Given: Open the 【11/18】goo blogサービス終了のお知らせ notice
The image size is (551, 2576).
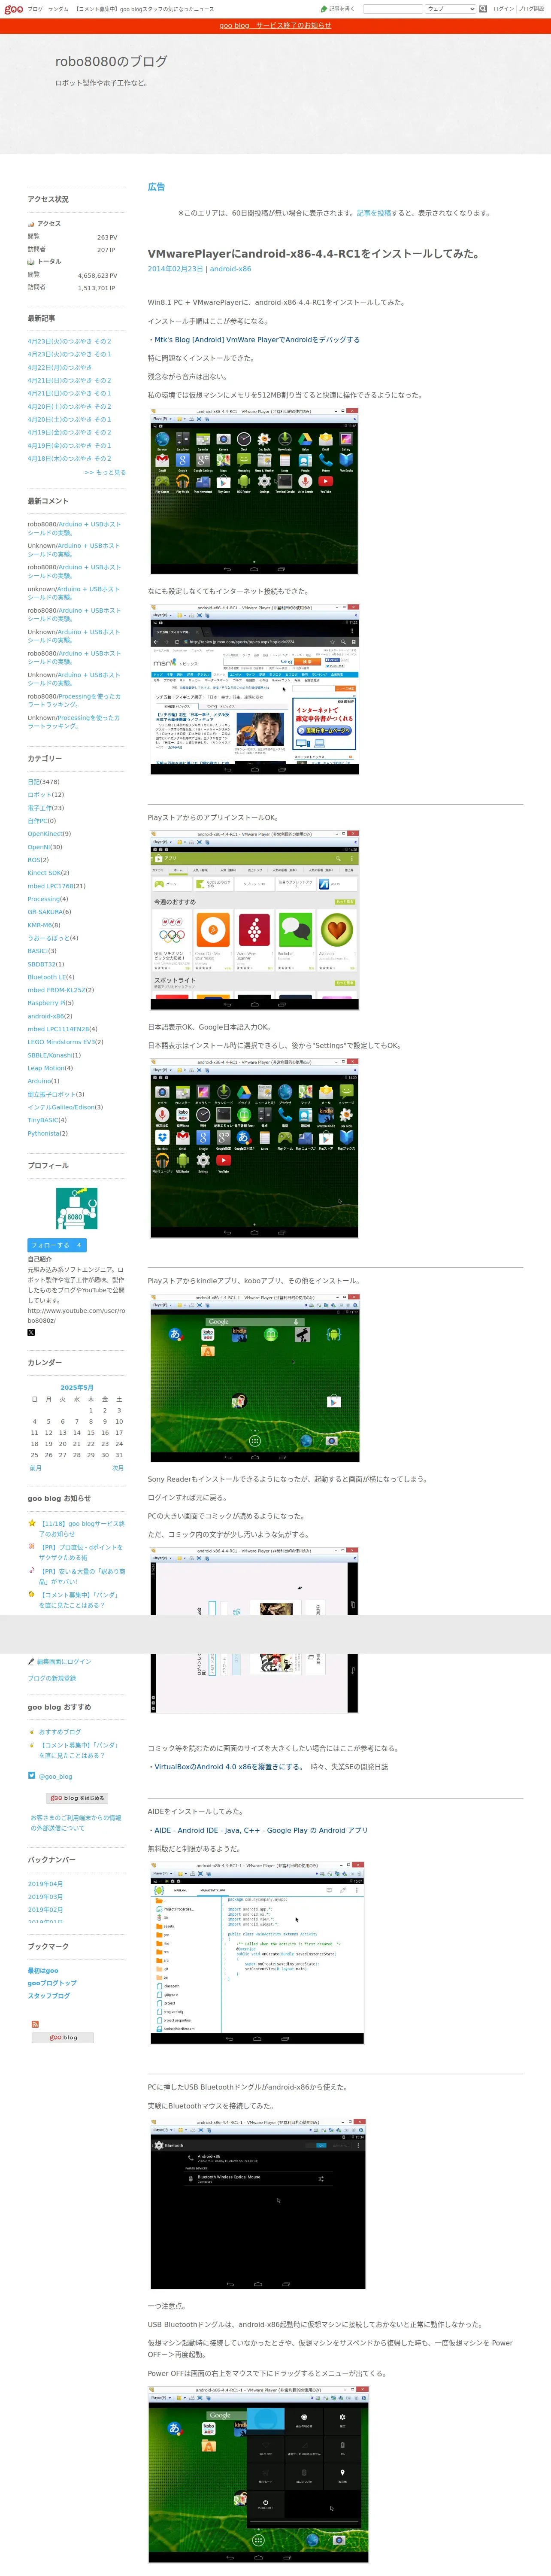Looking at the screenshot, I should [x=82, y=1529].
